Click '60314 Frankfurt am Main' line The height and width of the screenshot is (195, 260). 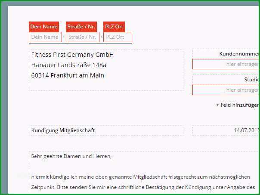[68, 75]
